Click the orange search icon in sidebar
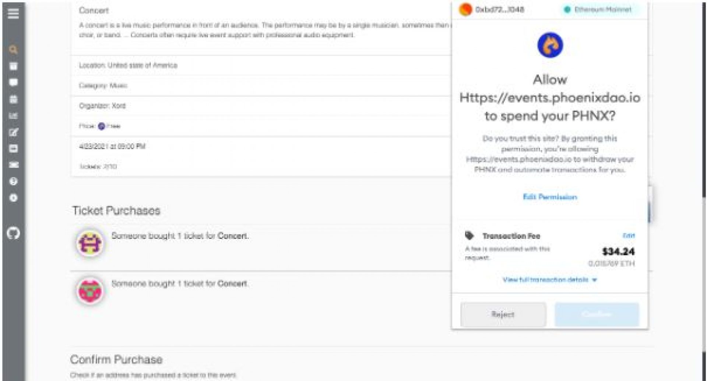 pos(13,50)
